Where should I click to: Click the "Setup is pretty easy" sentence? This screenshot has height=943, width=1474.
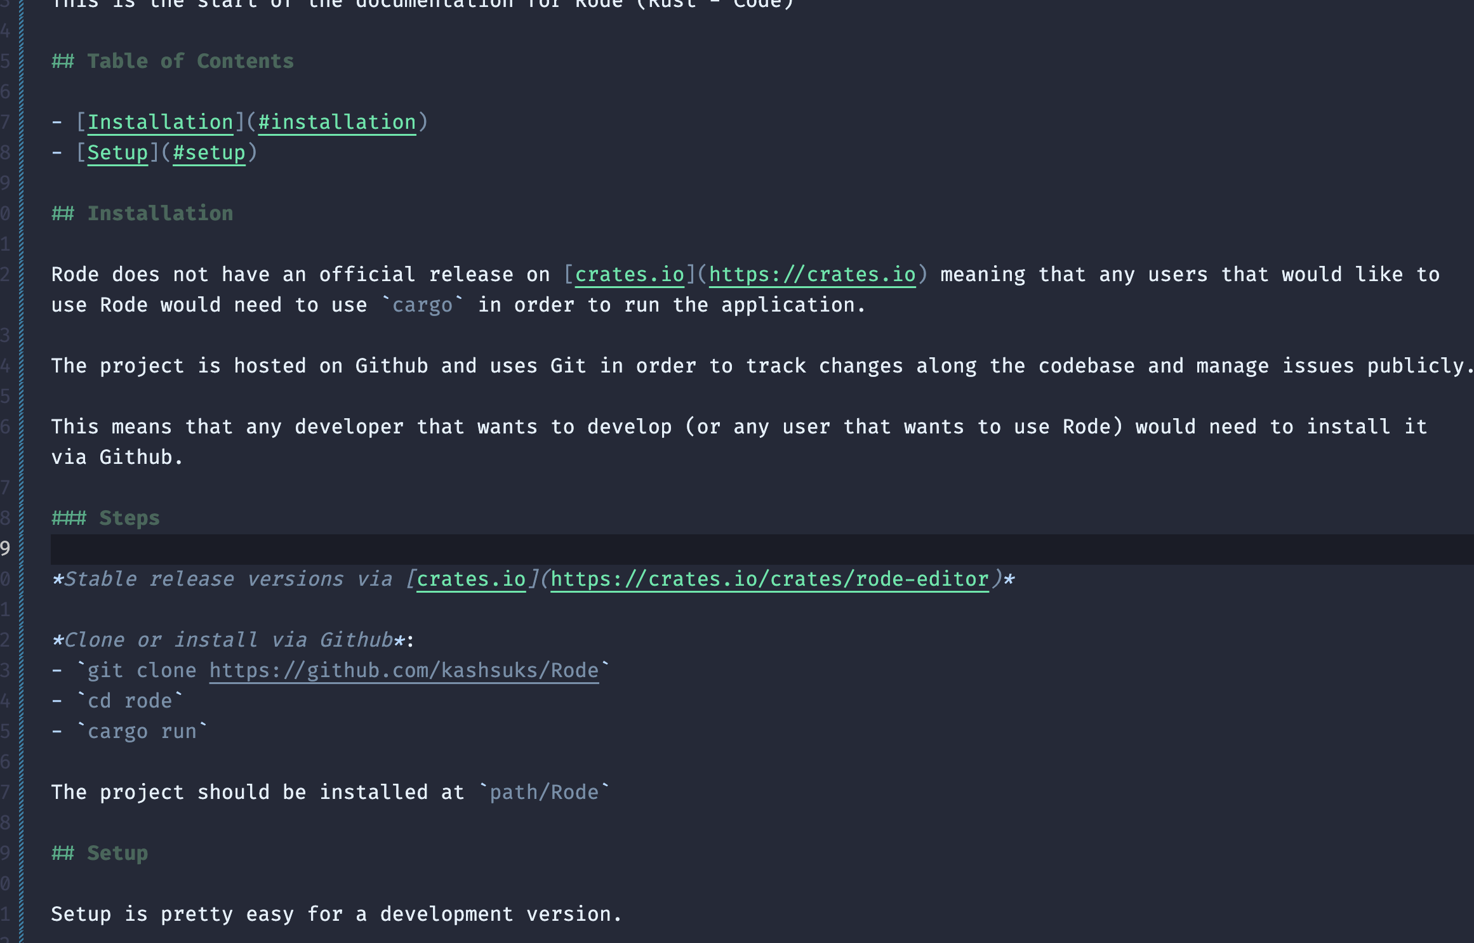coord(335,914)
